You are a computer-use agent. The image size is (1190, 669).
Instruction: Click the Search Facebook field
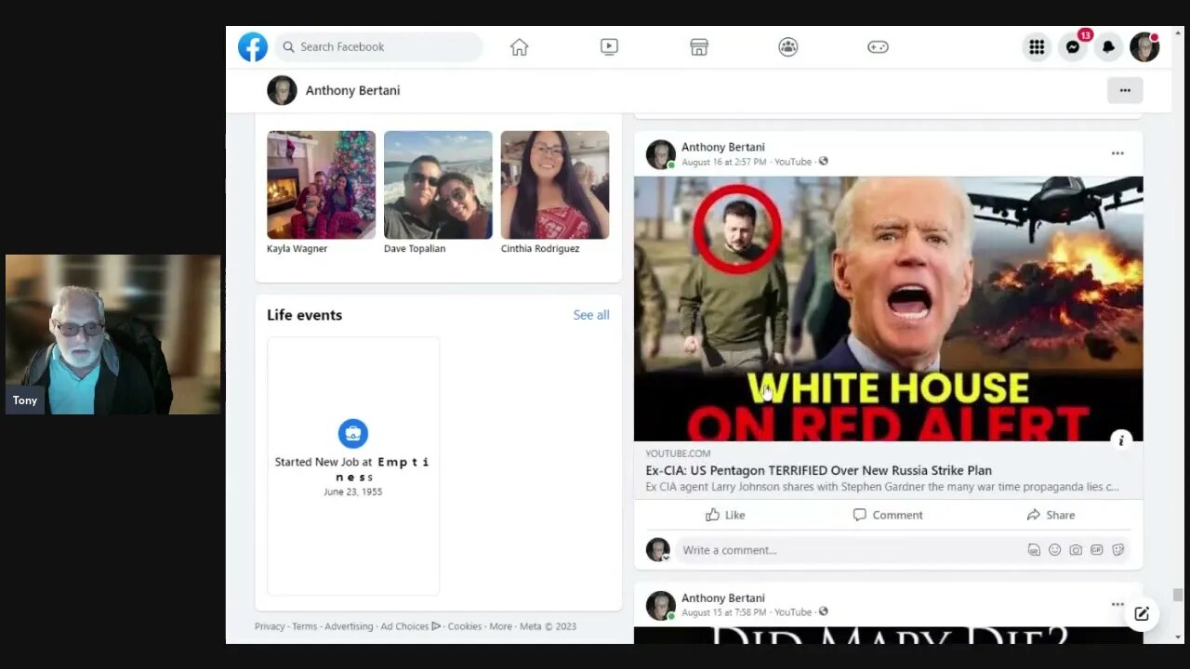379,46
